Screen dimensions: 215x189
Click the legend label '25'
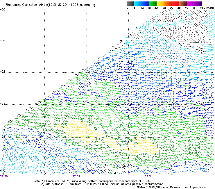click(164, 8)
